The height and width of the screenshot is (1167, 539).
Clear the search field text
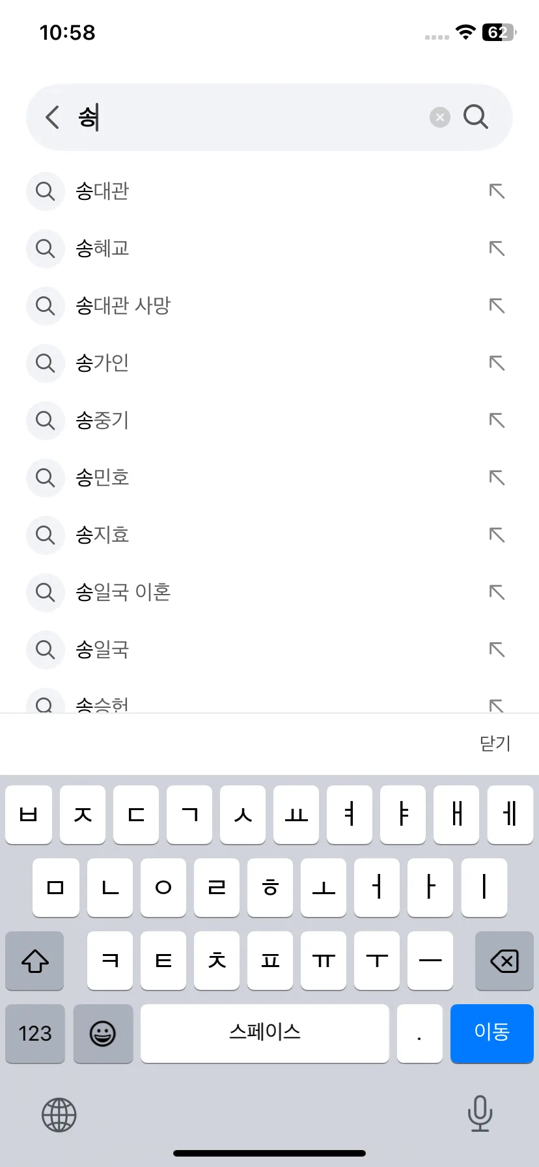tap(440, 117)
